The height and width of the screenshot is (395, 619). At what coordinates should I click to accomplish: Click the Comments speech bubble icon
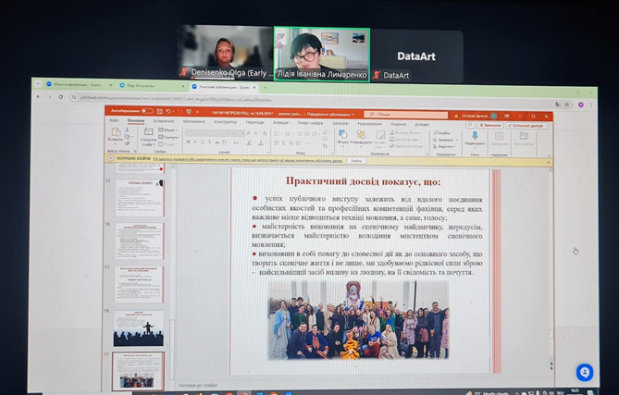coord(470,125)
